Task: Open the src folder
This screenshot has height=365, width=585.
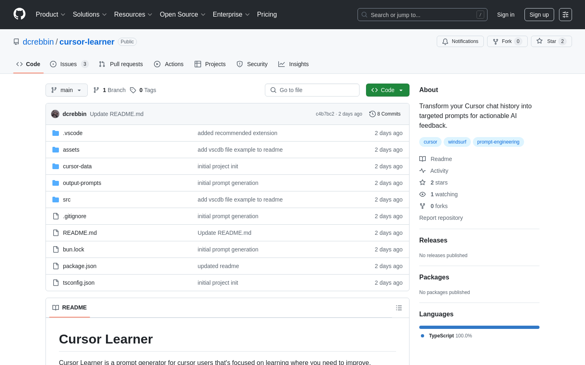Action: [x=67, y=200]
